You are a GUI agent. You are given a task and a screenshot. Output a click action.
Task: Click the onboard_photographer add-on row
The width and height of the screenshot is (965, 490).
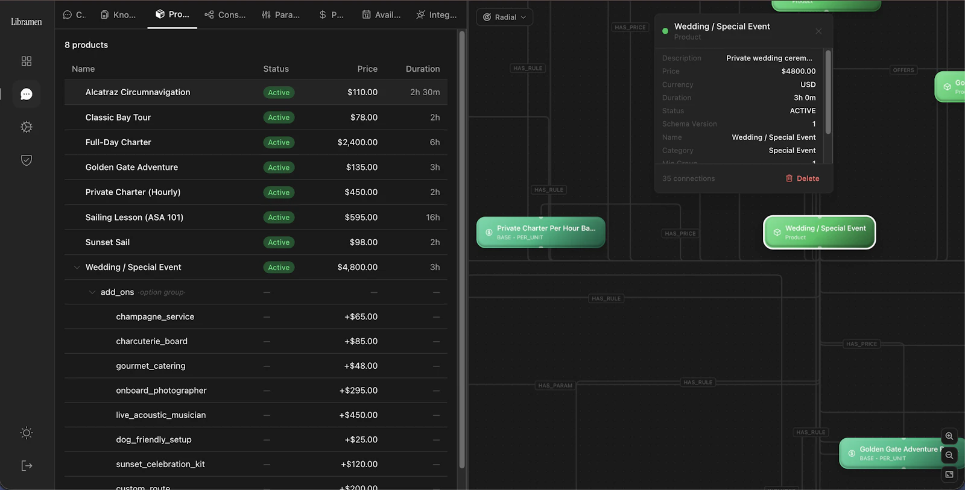pyautogui.click(x=256, y=391)
